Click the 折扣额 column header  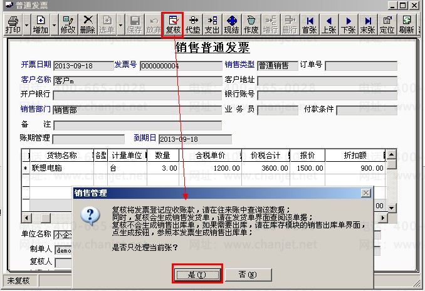click(355, 156)
